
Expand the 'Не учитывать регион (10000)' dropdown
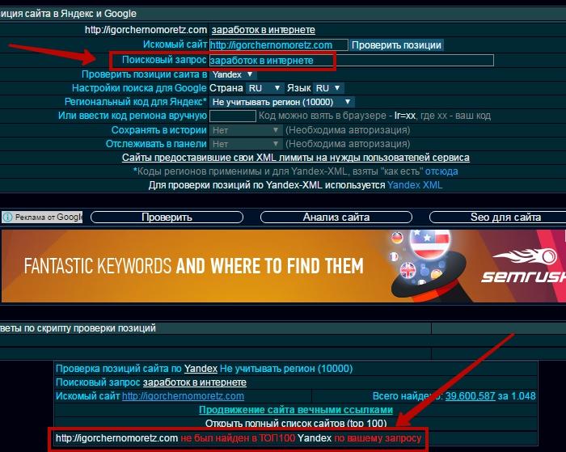[x=282, y=102]
